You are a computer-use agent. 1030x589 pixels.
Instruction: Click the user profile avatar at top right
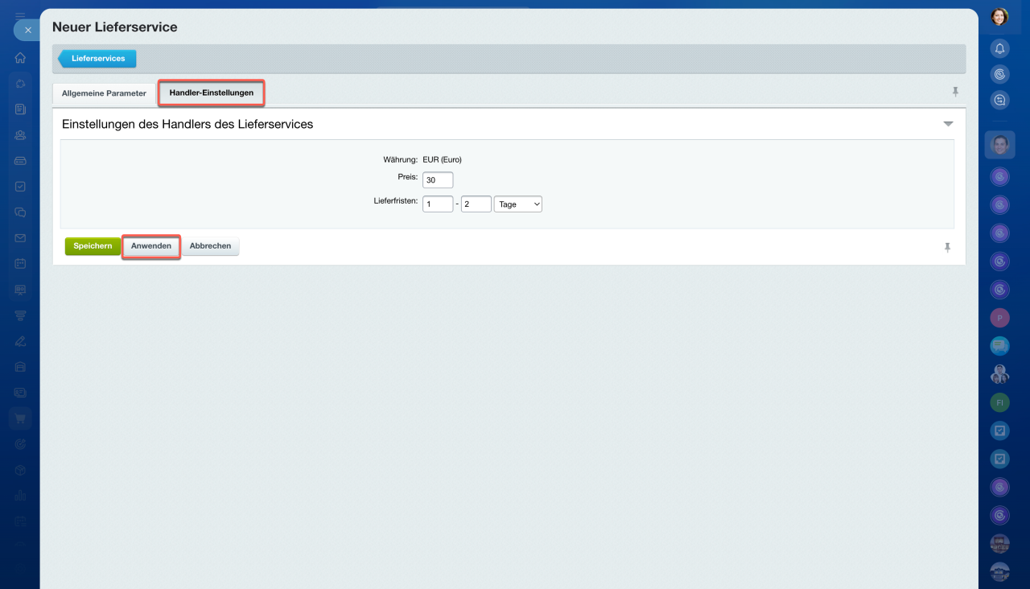999,17
